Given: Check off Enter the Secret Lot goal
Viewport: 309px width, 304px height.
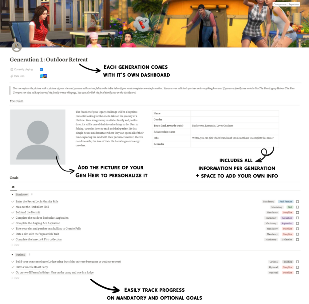Looking at the screenshot, I should 297,201.
